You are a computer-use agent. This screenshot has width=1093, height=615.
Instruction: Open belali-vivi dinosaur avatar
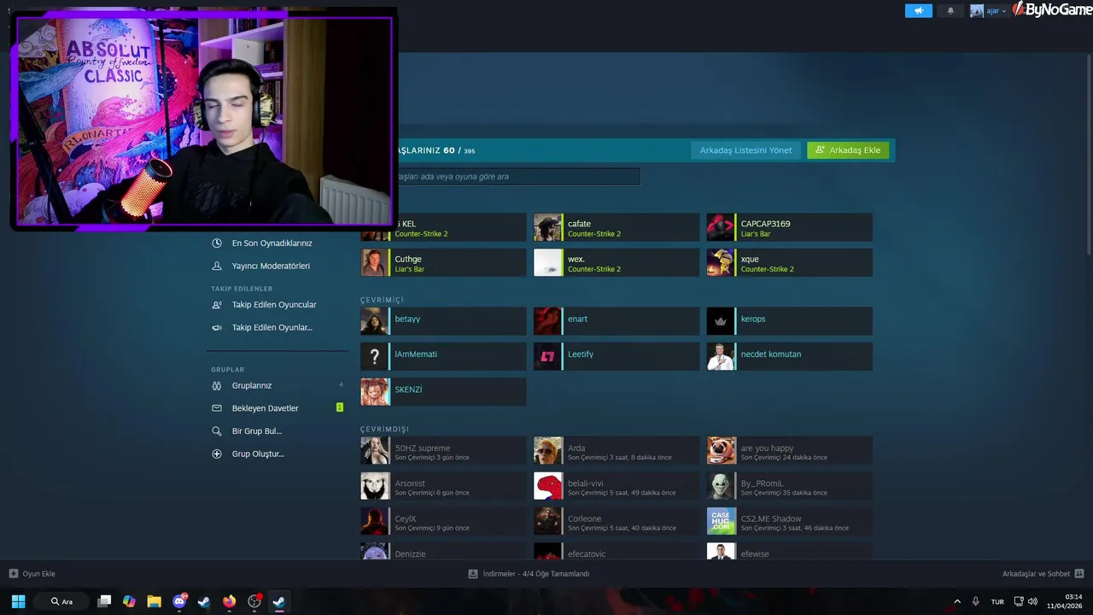[x=548, y=486]
